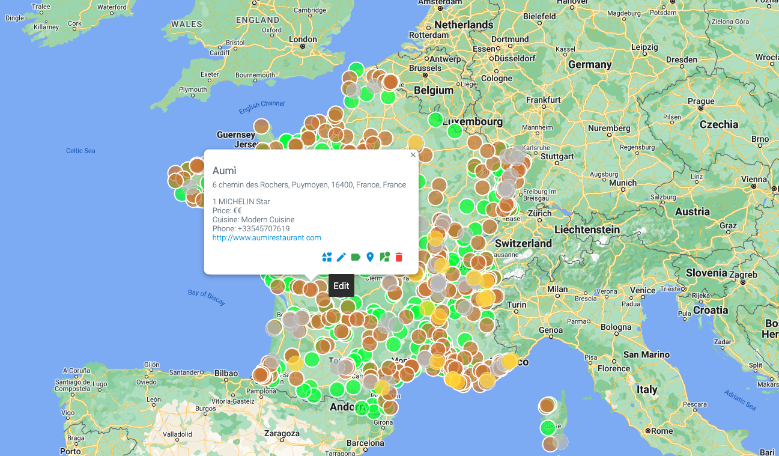Select the yellow marker beside Monaco
The height and width of the screenshot is (456, 779).
click(x=509, y=361)
